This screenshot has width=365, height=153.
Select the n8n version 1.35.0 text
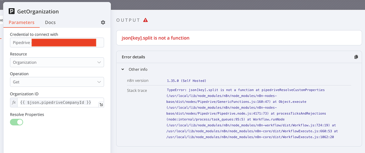pos(186,81)
